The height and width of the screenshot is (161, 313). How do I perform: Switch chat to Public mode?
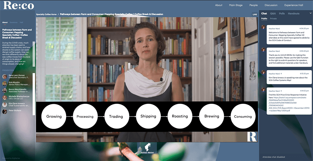264,19
